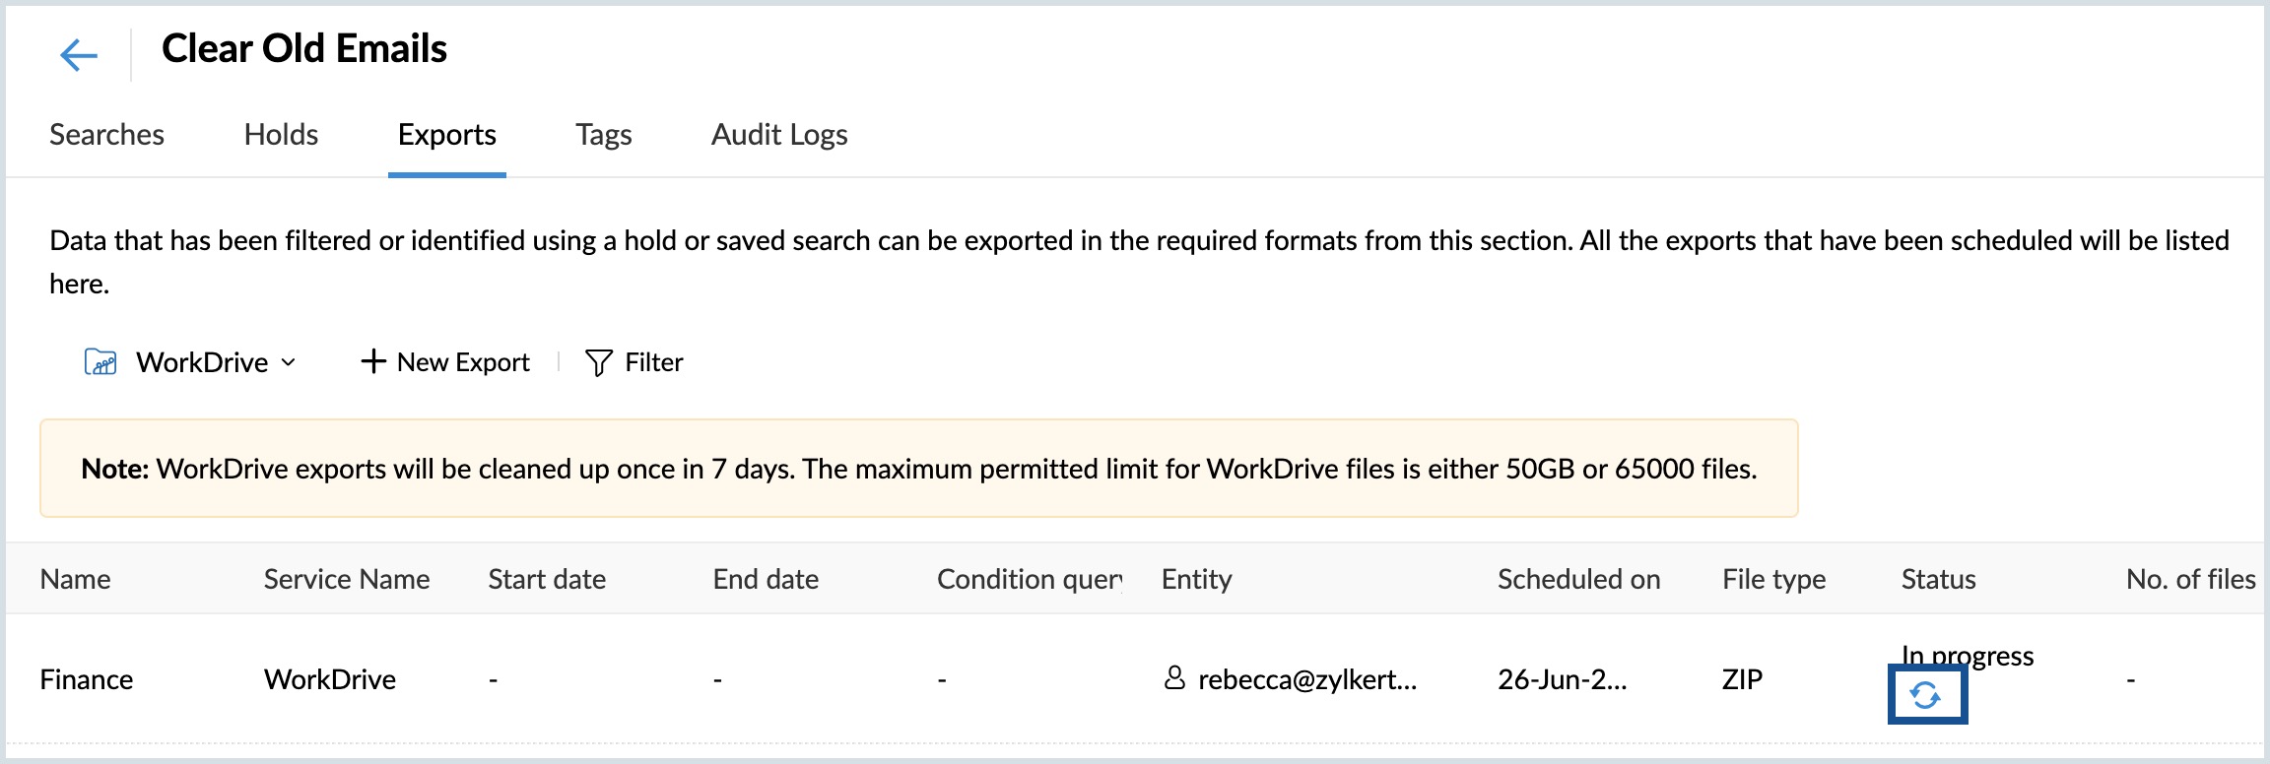Click the WorkDrive cell in Finance row
This screenshot has width=2270, height=764.
tap(329, 679)
